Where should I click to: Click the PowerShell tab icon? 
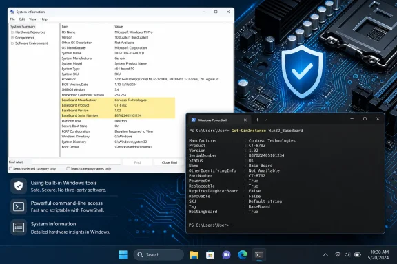tap(194, 120)
